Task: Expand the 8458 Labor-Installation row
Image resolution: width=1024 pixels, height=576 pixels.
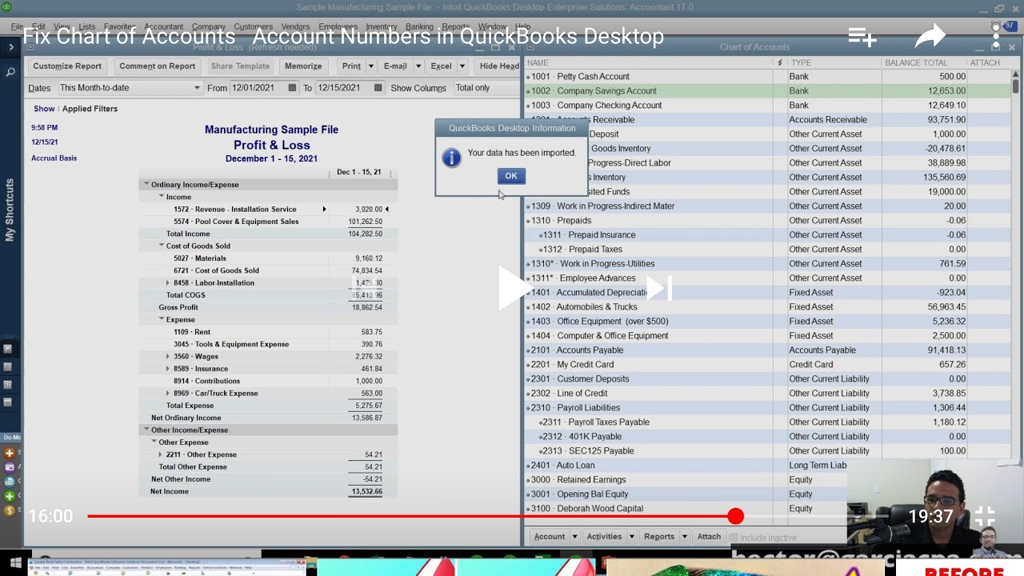Action: (x=168, y=283)
